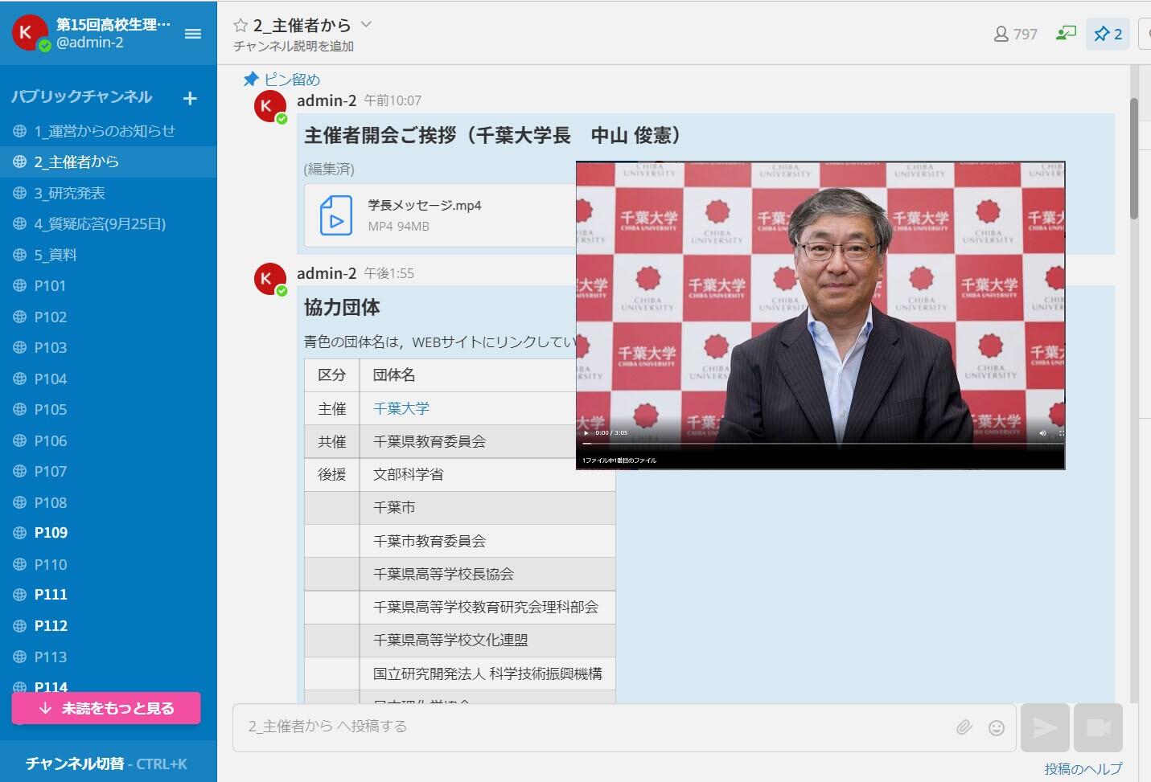Screen dimensions: 1151x782
Task: Select channel 2_主催者から in sidebar
Action: (109, 162)
